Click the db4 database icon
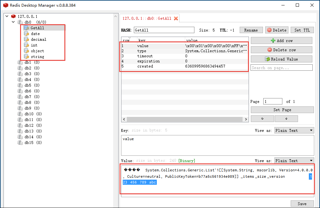Screen dimensions: 320x208 20,79
